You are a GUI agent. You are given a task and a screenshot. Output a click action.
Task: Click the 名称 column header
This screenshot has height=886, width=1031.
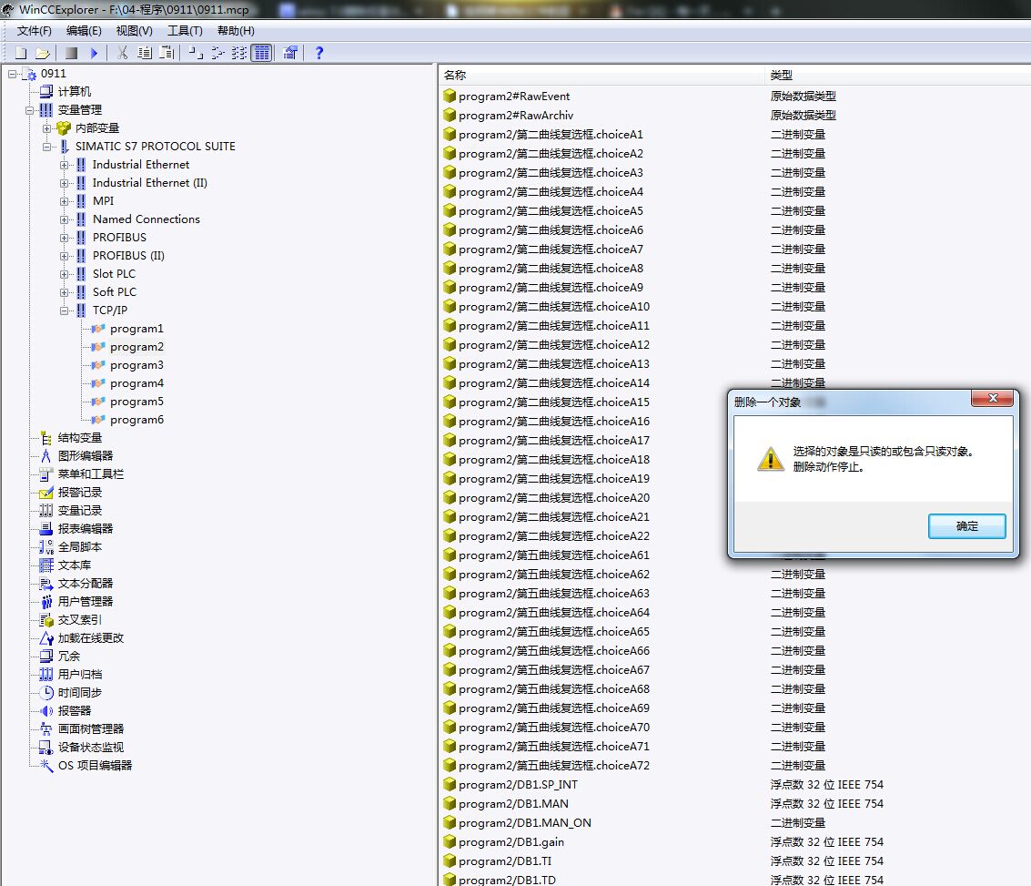point(601,75)
